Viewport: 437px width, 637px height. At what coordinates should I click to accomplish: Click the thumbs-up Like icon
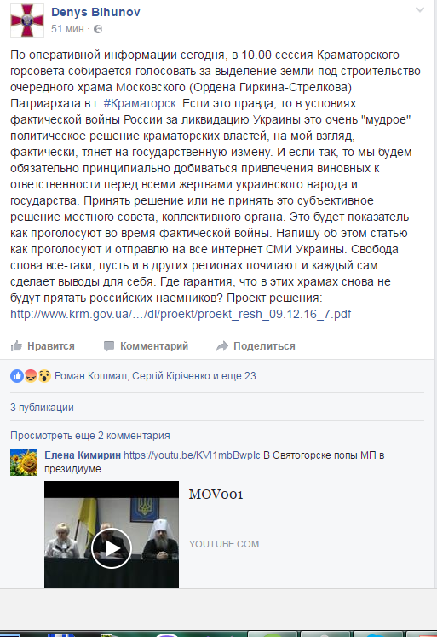coord(17,346)
